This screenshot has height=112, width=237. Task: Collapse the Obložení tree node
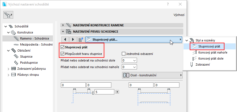[x=9, y=51]
